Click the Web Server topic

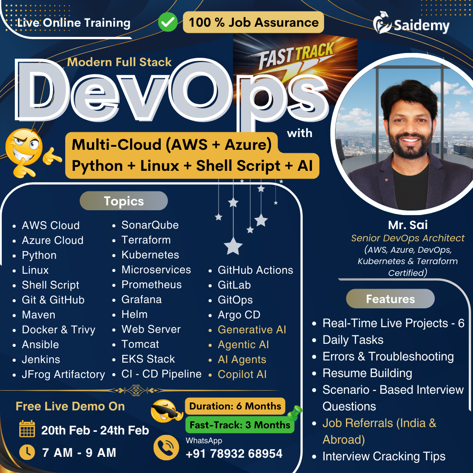tap(151, 329)
